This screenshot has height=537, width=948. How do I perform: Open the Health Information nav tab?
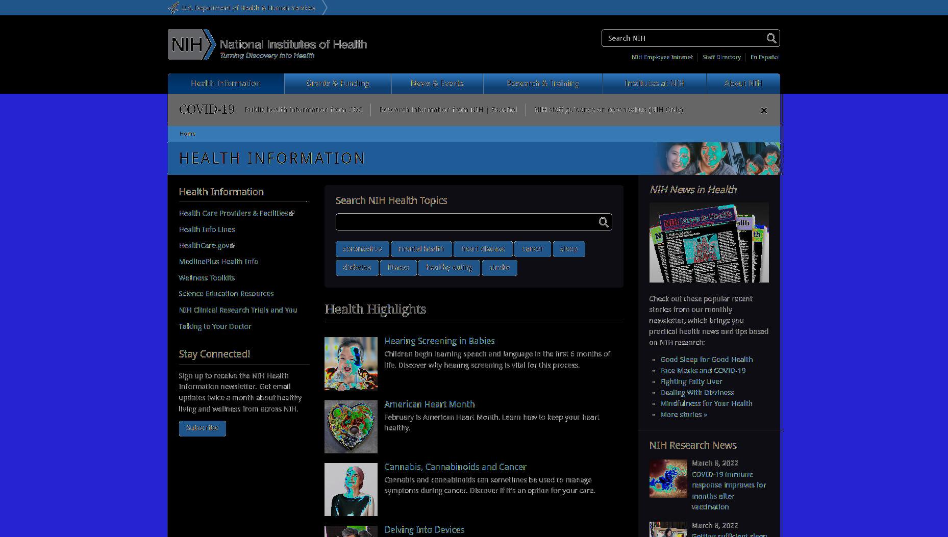(x=226, y=84)
